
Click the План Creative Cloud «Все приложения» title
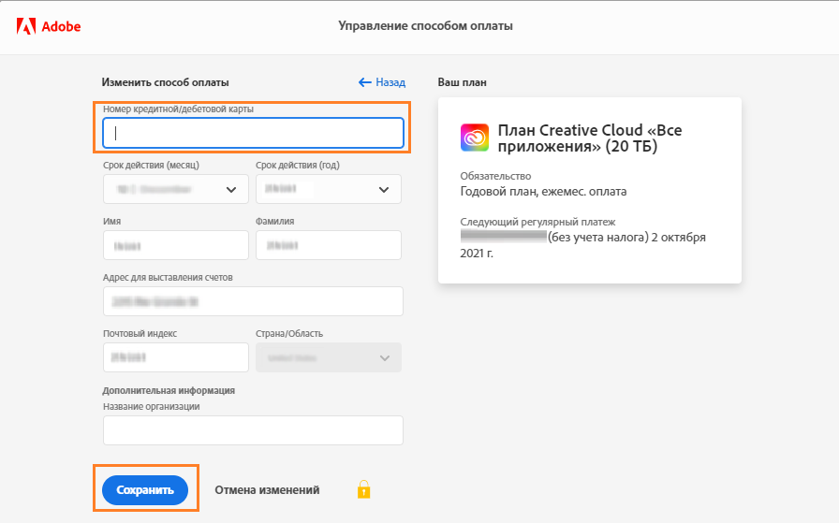(590, 138)
